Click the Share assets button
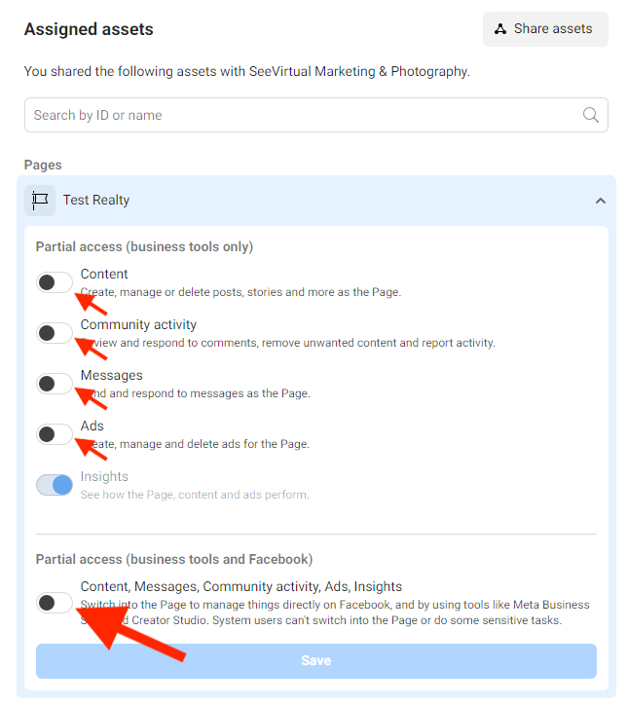 [x=545, y=29]
